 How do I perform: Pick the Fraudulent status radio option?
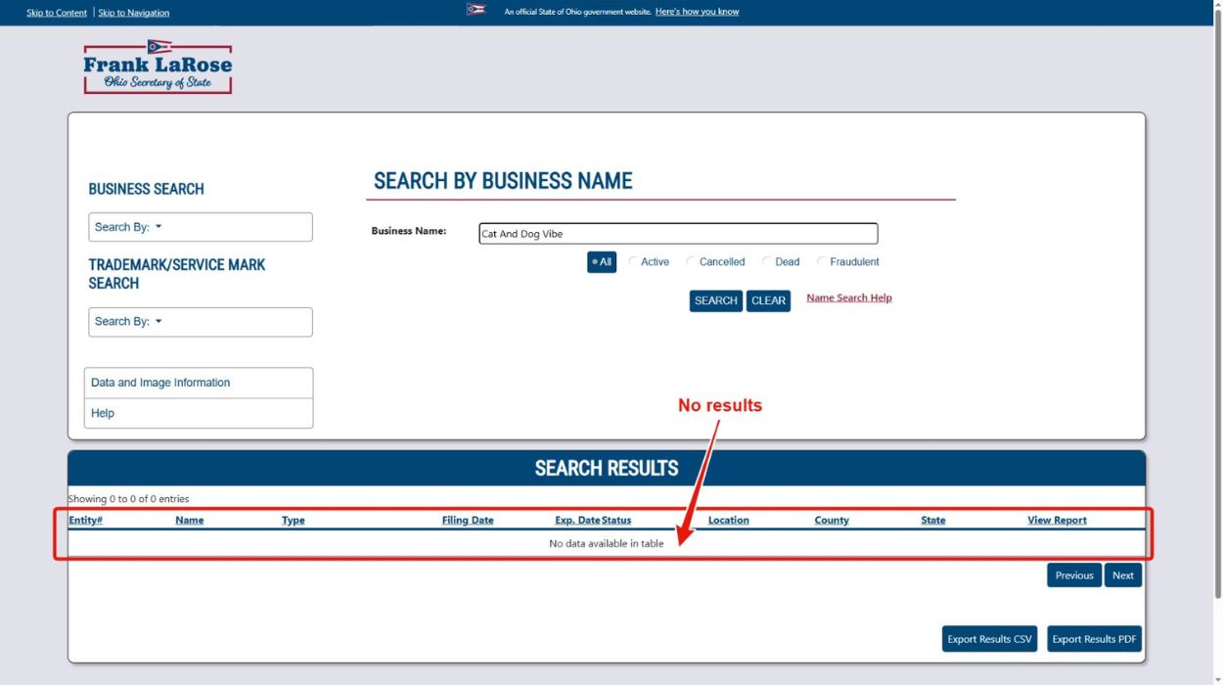point(822,262)
